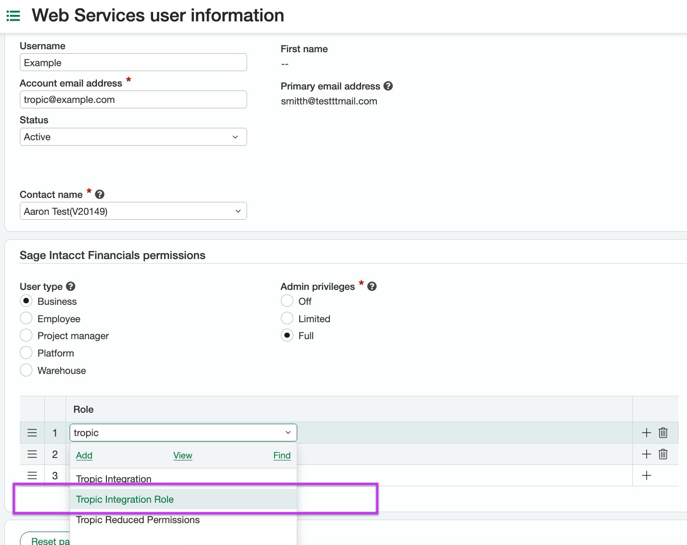The image size is (687, 545).
Task: Click the row number 1 cell
Action: click(x=55, y=433)
